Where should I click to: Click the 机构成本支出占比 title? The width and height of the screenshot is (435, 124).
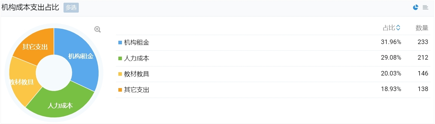pos(30,8)
